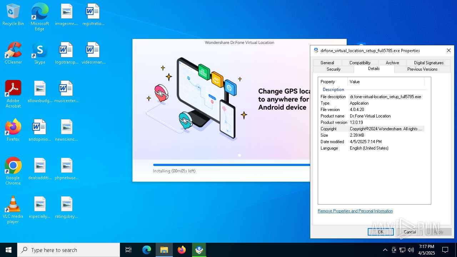This screenshot has height=257, width=457.
Task: Open the volume control tray icon
Action: [x=411, y=250]
